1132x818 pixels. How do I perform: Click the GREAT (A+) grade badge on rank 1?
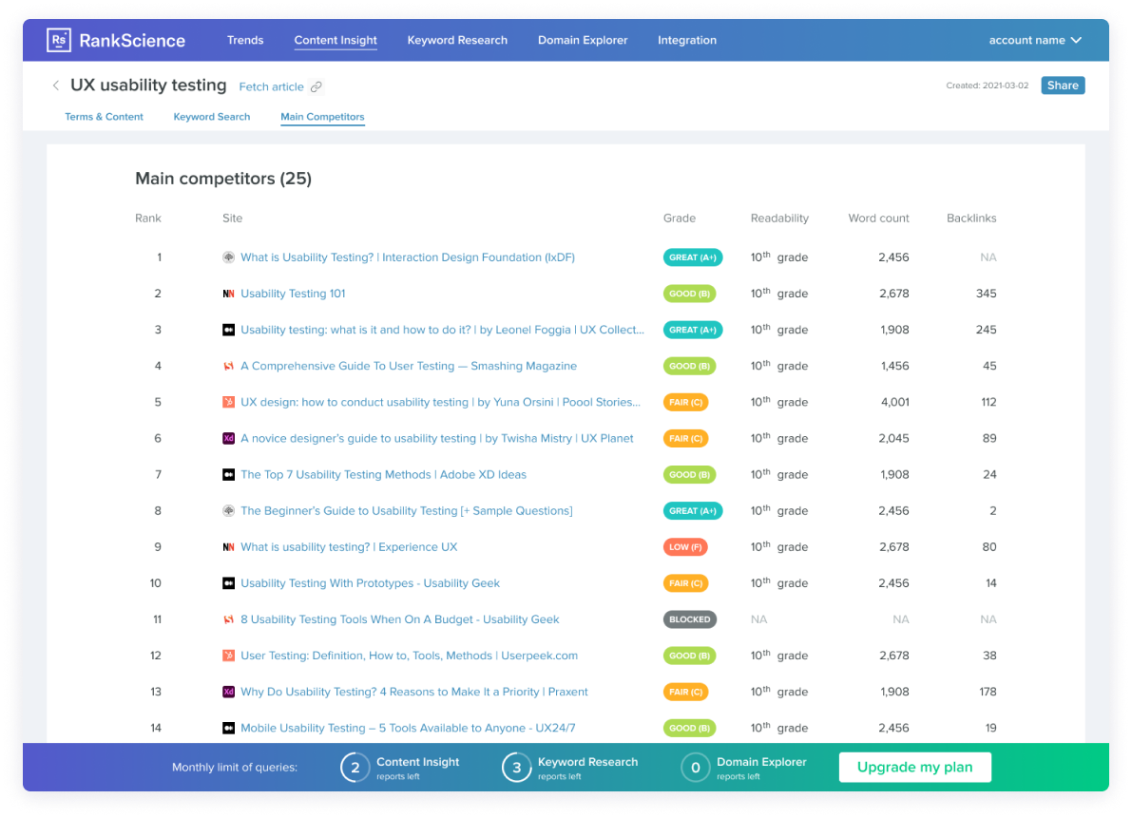(x=693, y=257)
